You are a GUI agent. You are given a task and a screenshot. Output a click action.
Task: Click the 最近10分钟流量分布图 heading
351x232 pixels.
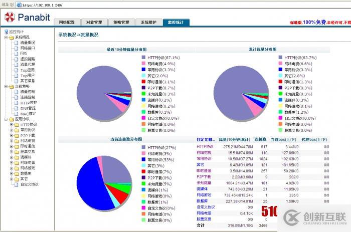click(x=126, y=50)
